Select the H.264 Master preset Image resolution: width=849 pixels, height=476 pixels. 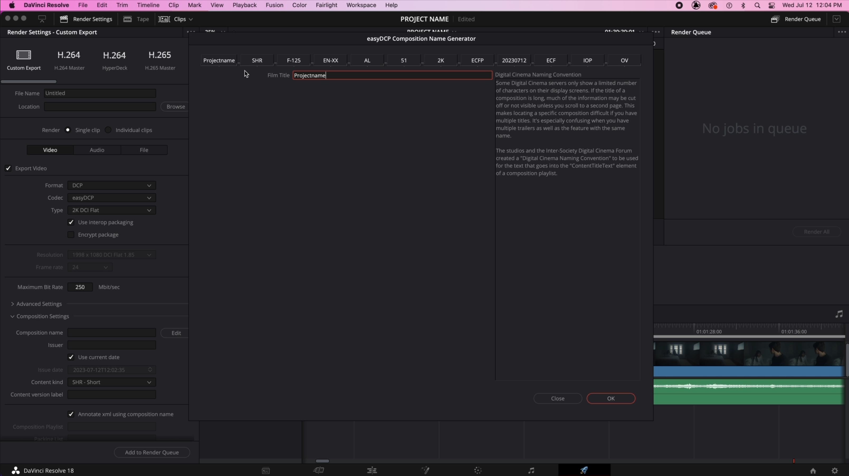[69, 60]
